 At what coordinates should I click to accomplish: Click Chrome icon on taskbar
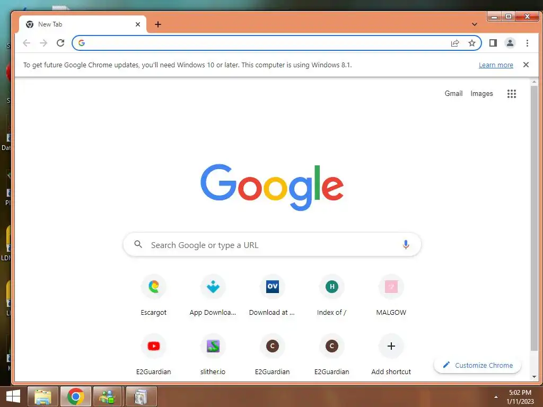pyautogui.click(x=76, y=396)
